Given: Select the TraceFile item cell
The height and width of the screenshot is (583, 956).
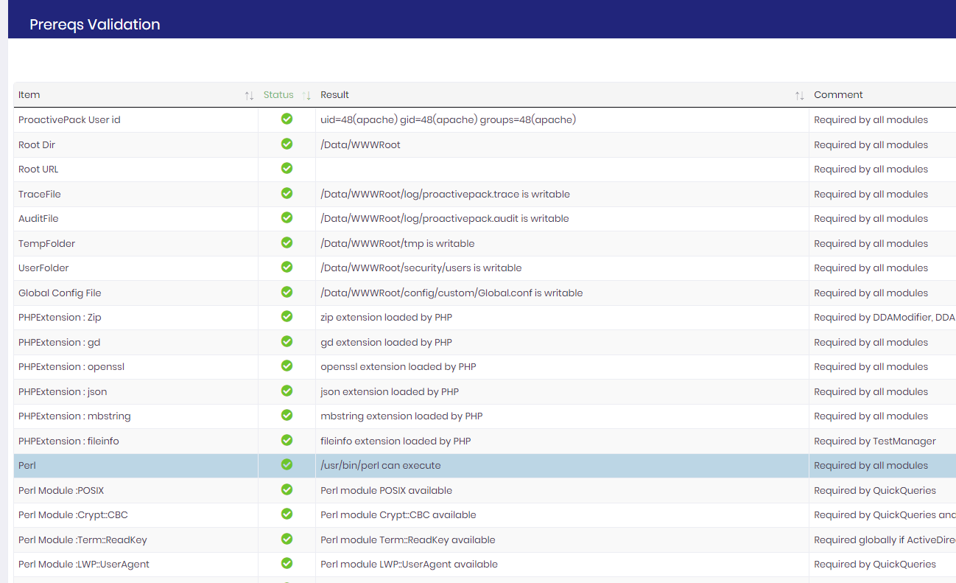Looking at the screenshot, I should (136, 194).
